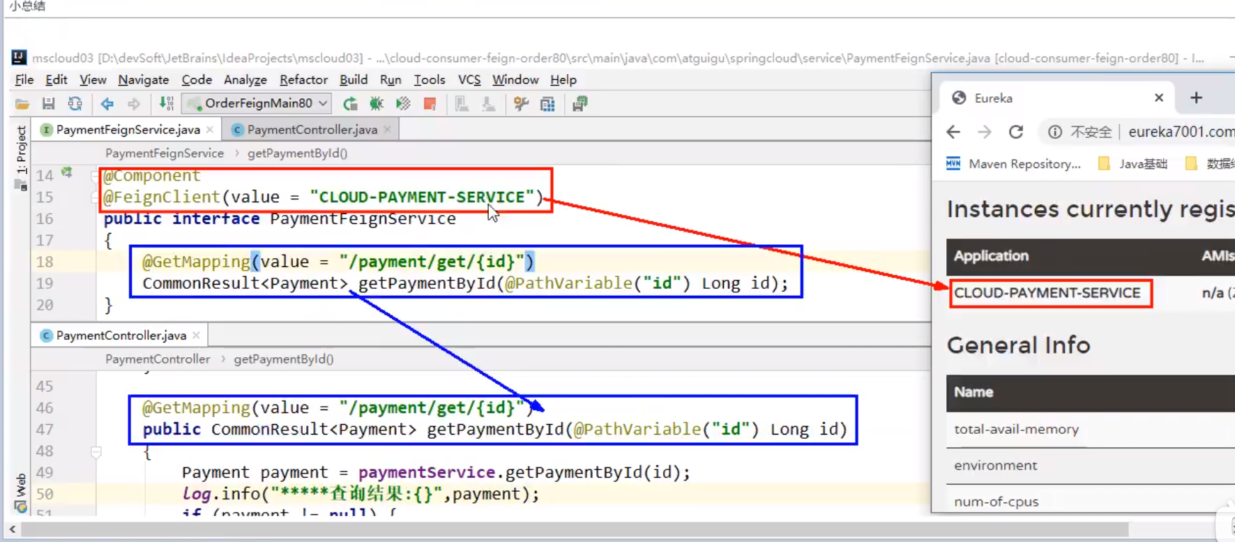Collapse annotation fold marker at line 15
Screen dimensions: 1235x542
click(96, 197)
